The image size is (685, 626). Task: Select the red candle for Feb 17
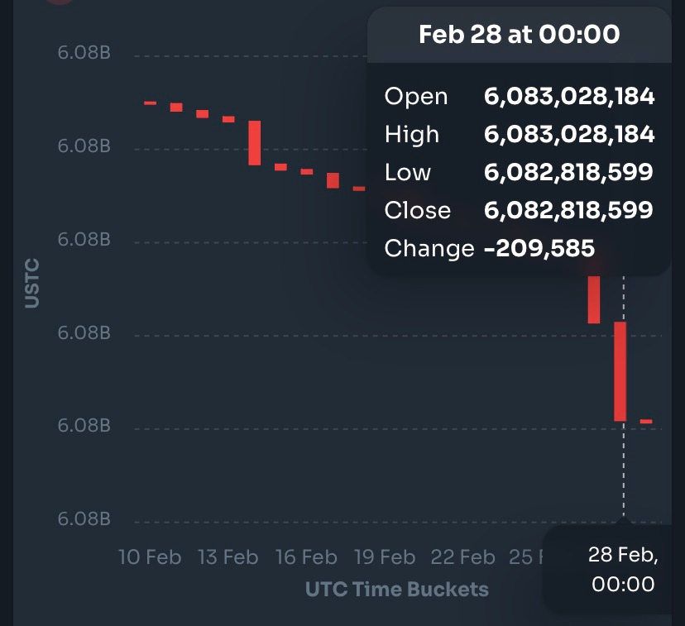pyautogui.click(x=333, y=180)
